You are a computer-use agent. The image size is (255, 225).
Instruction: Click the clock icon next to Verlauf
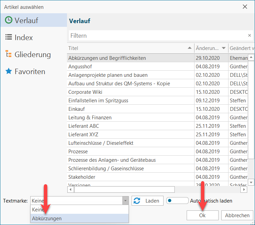[8, 20]
